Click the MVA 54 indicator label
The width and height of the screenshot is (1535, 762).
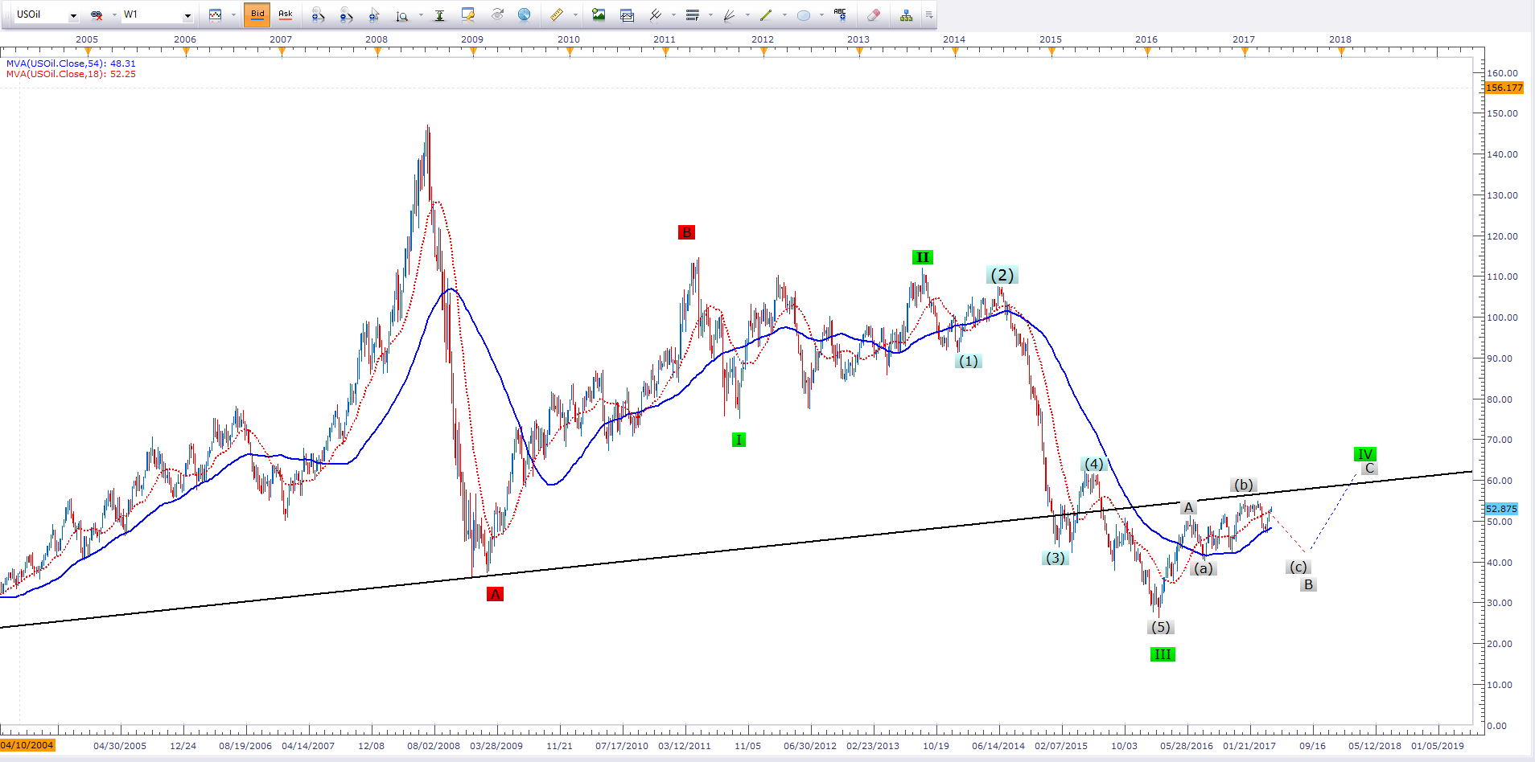point(71,63)
